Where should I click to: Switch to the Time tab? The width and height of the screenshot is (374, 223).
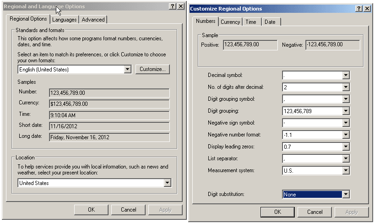click(251, 22)
